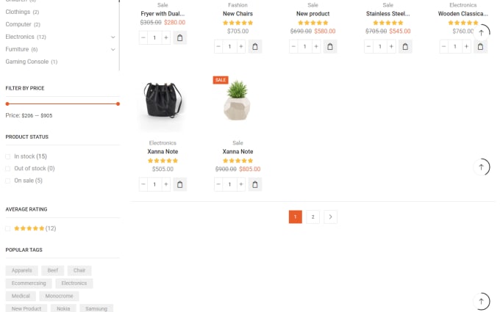Select the Ecommercsing tag

point(29,283)
